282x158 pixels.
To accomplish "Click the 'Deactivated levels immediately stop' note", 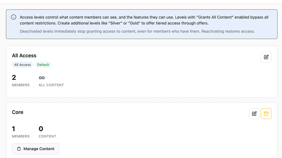I will [x=137, y=31].
